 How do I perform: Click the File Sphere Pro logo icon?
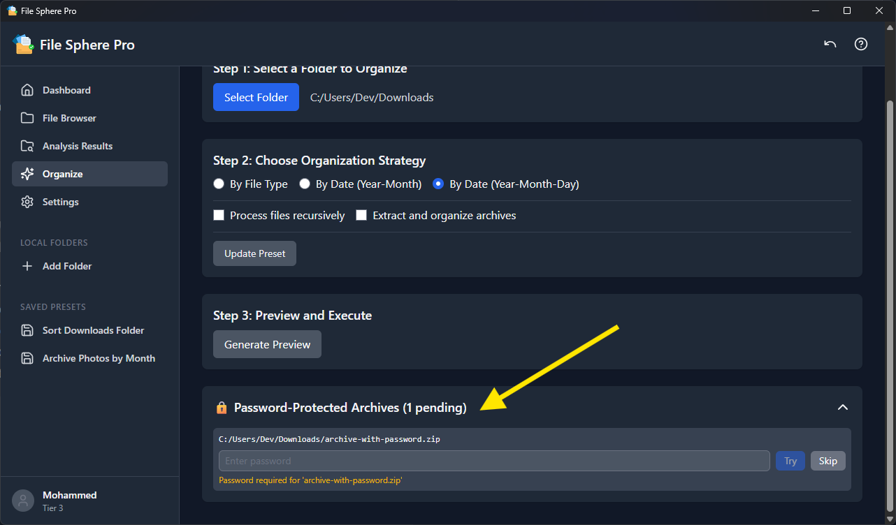coord(24,44)
